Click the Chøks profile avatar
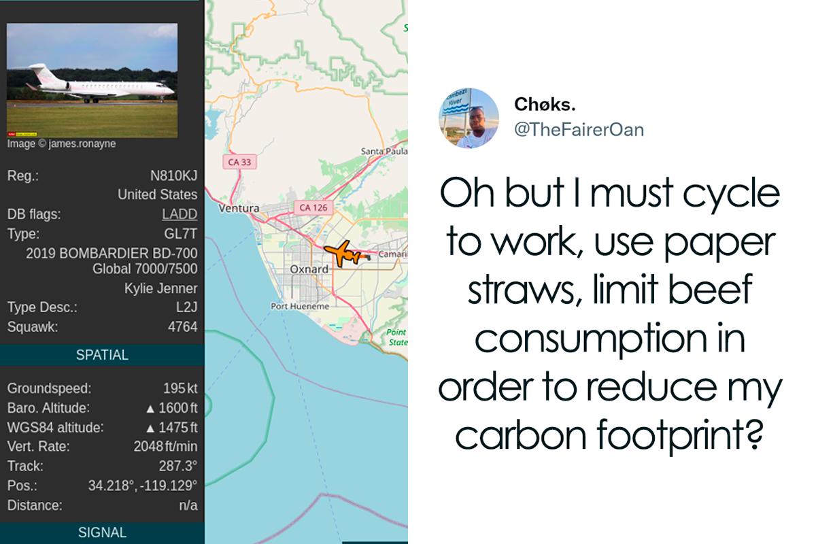 pos(469,118)
